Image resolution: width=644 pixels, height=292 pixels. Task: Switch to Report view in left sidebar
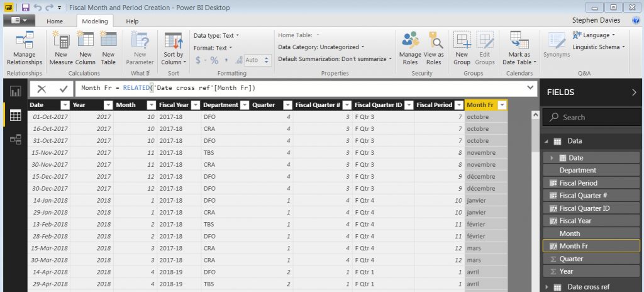coord(15,91)
